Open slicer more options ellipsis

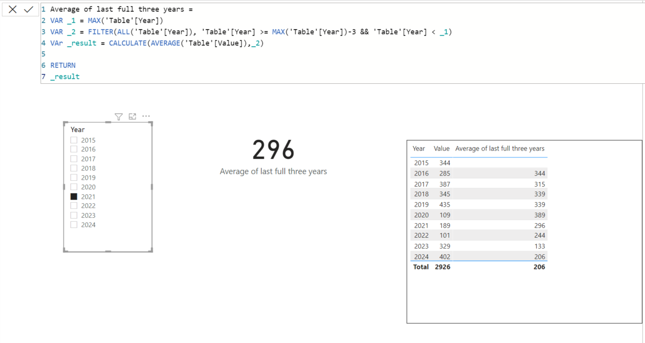(x=146, y=116)
